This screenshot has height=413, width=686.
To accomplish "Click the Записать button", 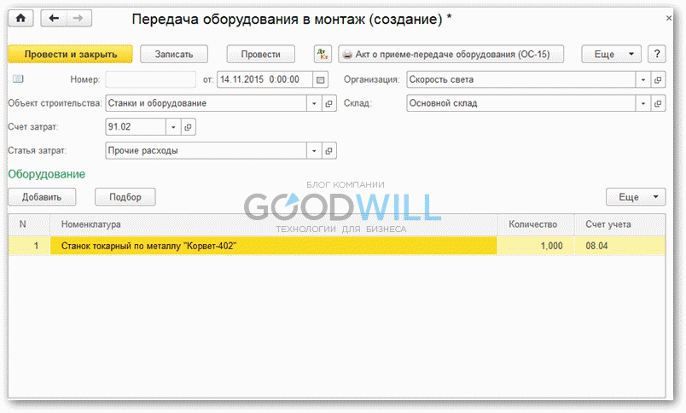I will [174, 54].
